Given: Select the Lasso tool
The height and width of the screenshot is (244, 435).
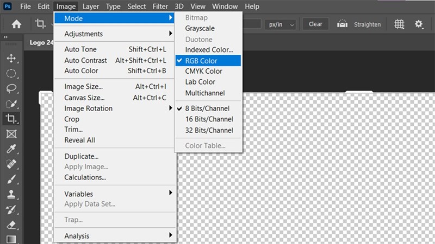Looking at the screenshot, I should click(x=10, y=88).
